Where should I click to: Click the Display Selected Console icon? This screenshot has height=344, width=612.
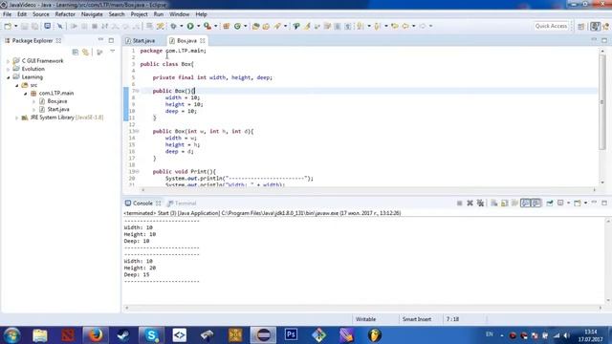(560, 204)
